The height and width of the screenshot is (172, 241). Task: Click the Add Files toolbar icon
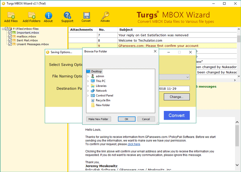tap(11, 15)
